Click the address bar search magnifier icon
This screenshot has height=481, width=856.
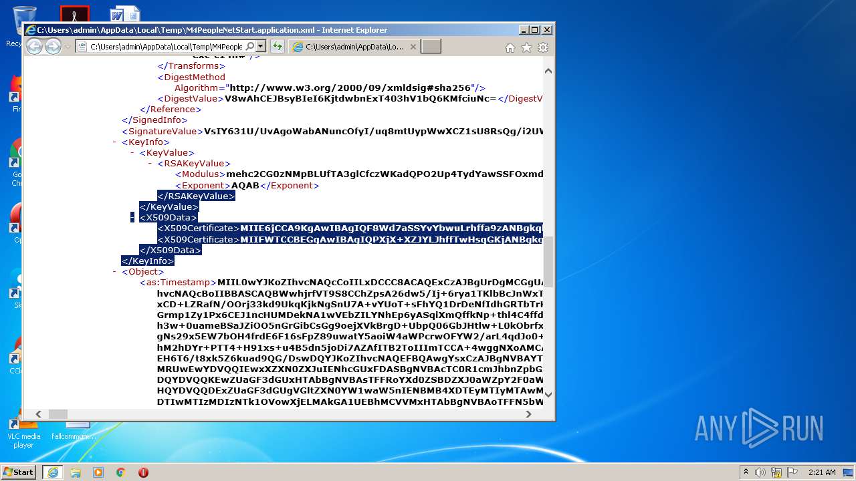coord(250,46)
